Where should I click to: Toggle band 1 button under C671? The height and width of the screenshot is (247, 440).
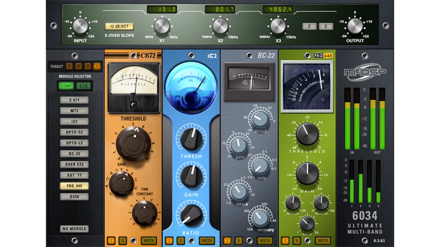(x=111, y=240)
